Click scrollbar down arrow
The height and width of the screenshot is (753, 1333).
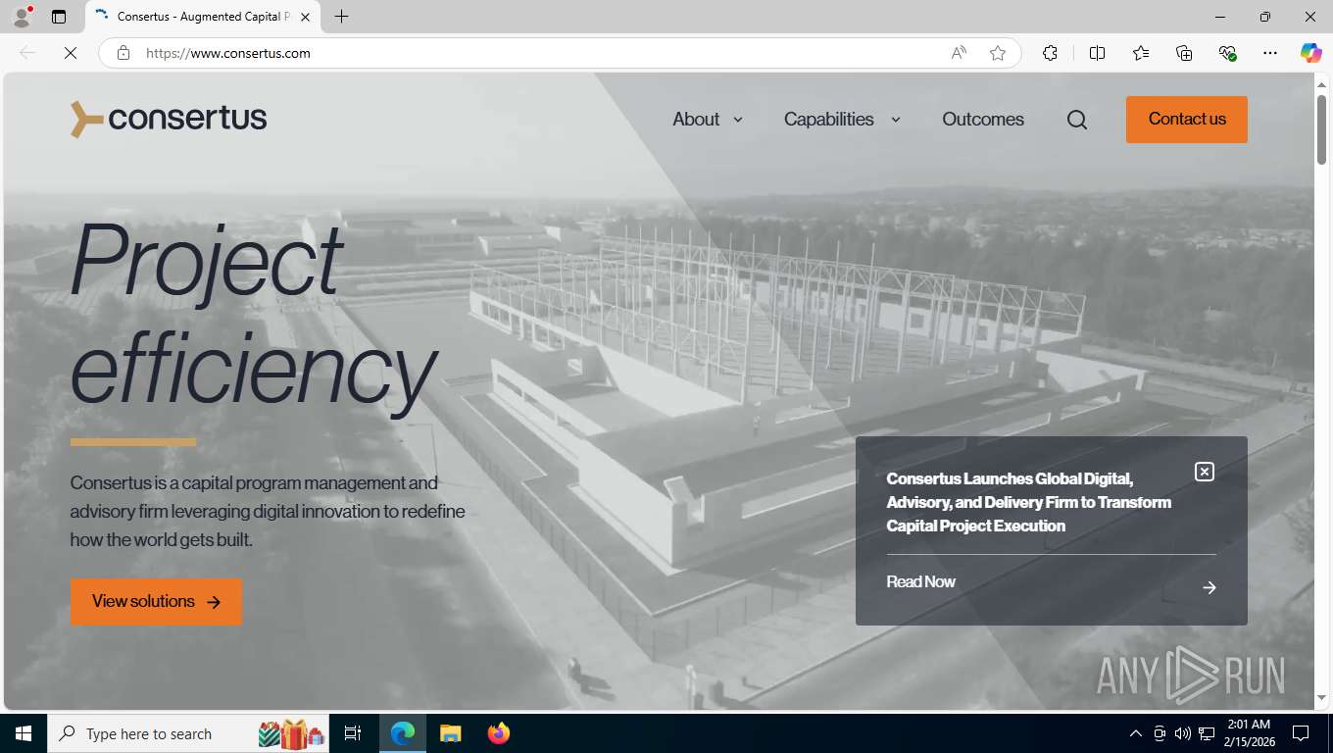[1321, 698]
